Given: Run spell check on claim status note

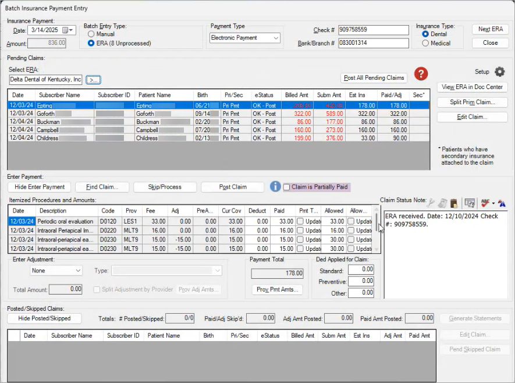Looking at the screenshot, I should click(x=485, y=203).
